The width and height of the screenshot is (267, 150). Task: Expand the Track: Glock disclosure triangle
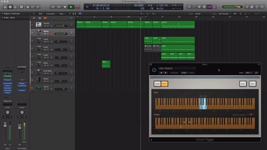click(x=3, y=17)
